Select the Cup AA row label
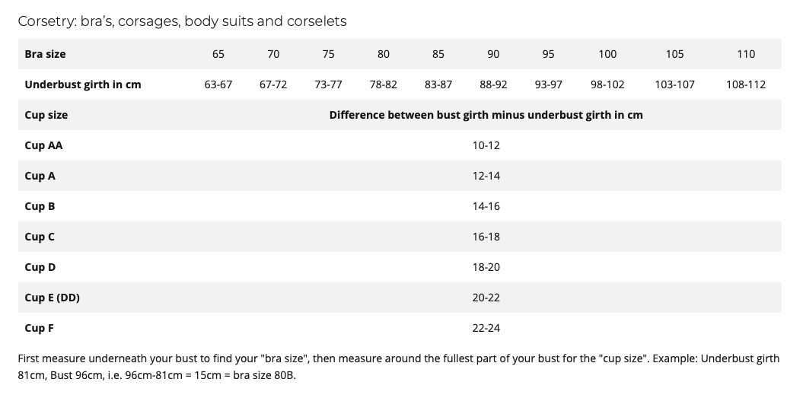This screenshot has height=398, width=787. point(43,145)
